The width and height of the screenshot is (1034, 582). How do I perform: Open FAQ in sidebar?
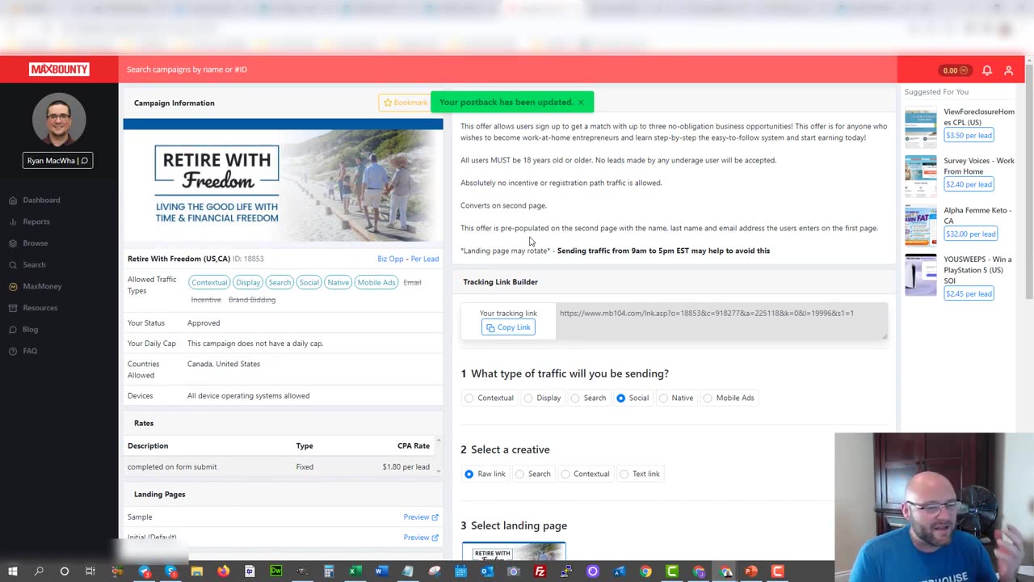click(30, 351)
